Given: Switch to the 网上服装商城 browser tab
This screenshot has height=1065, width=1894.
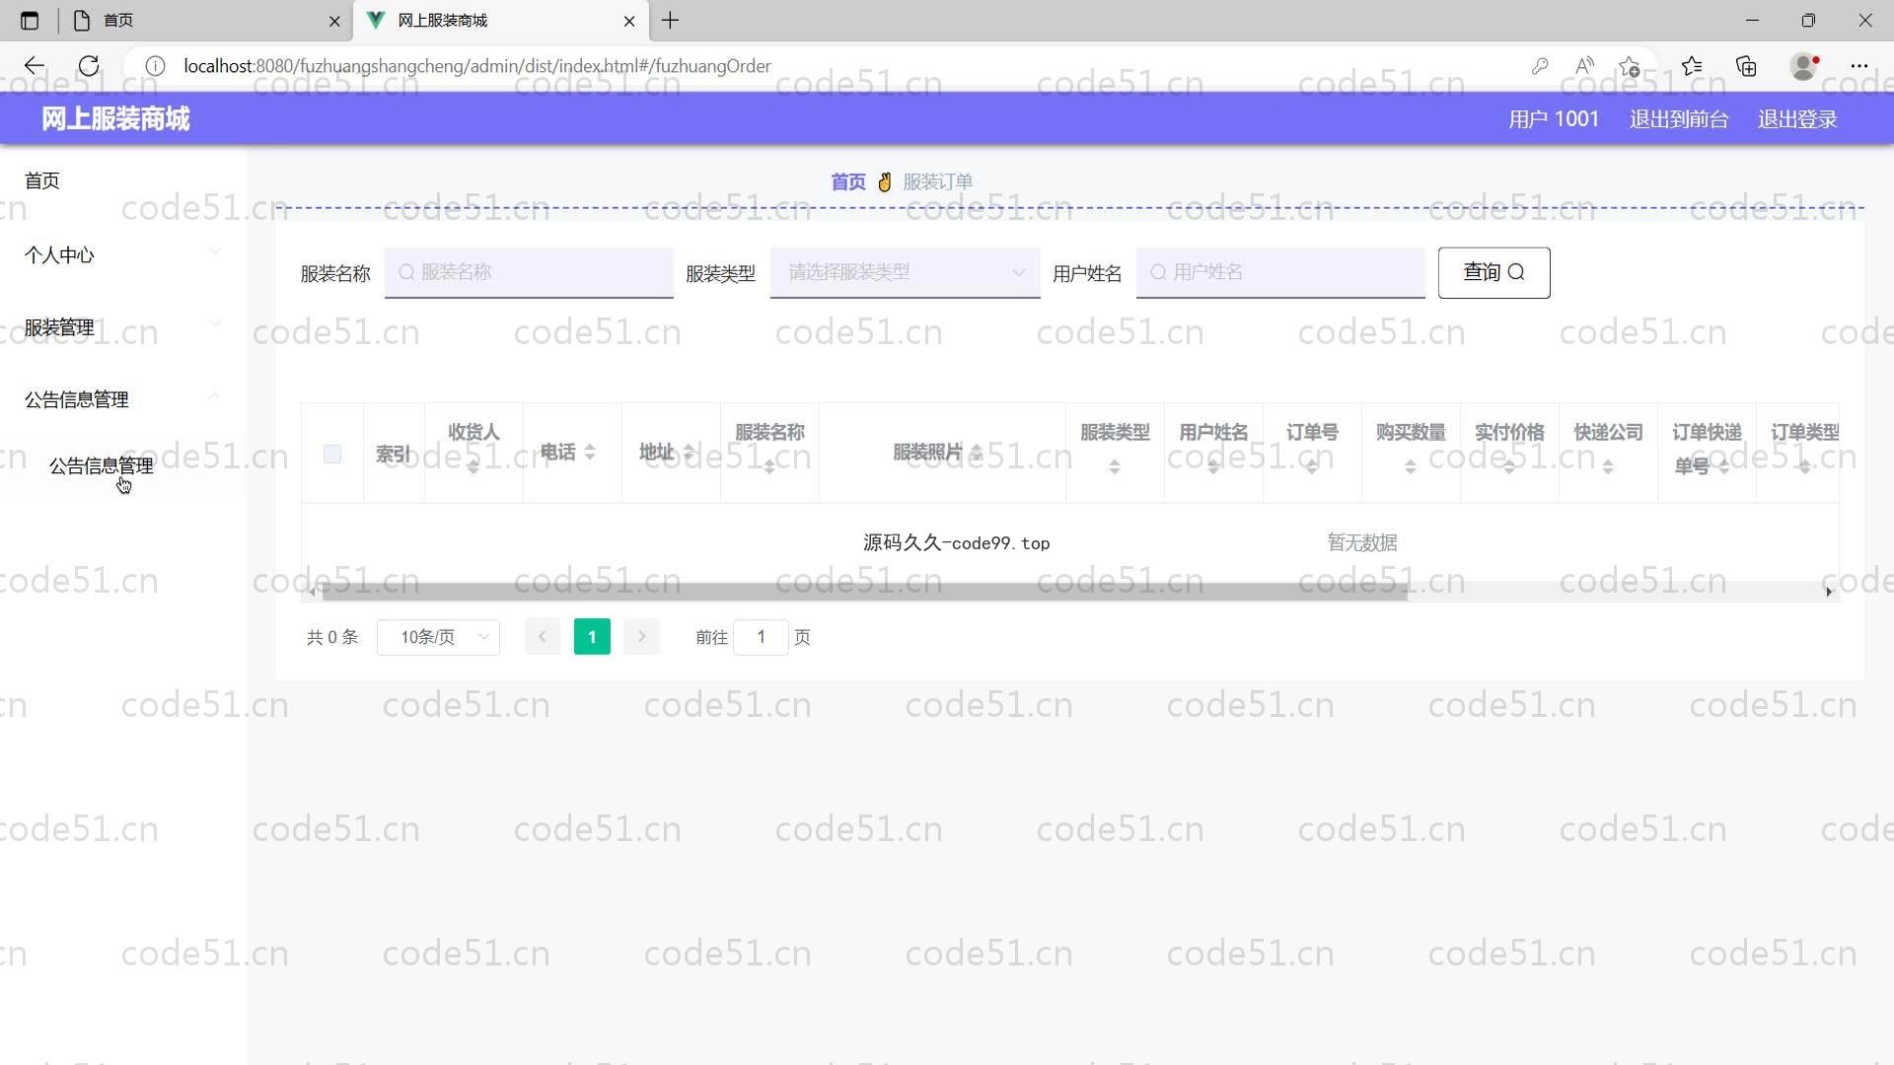Looking at the screenshot, I should coord(501,20).
